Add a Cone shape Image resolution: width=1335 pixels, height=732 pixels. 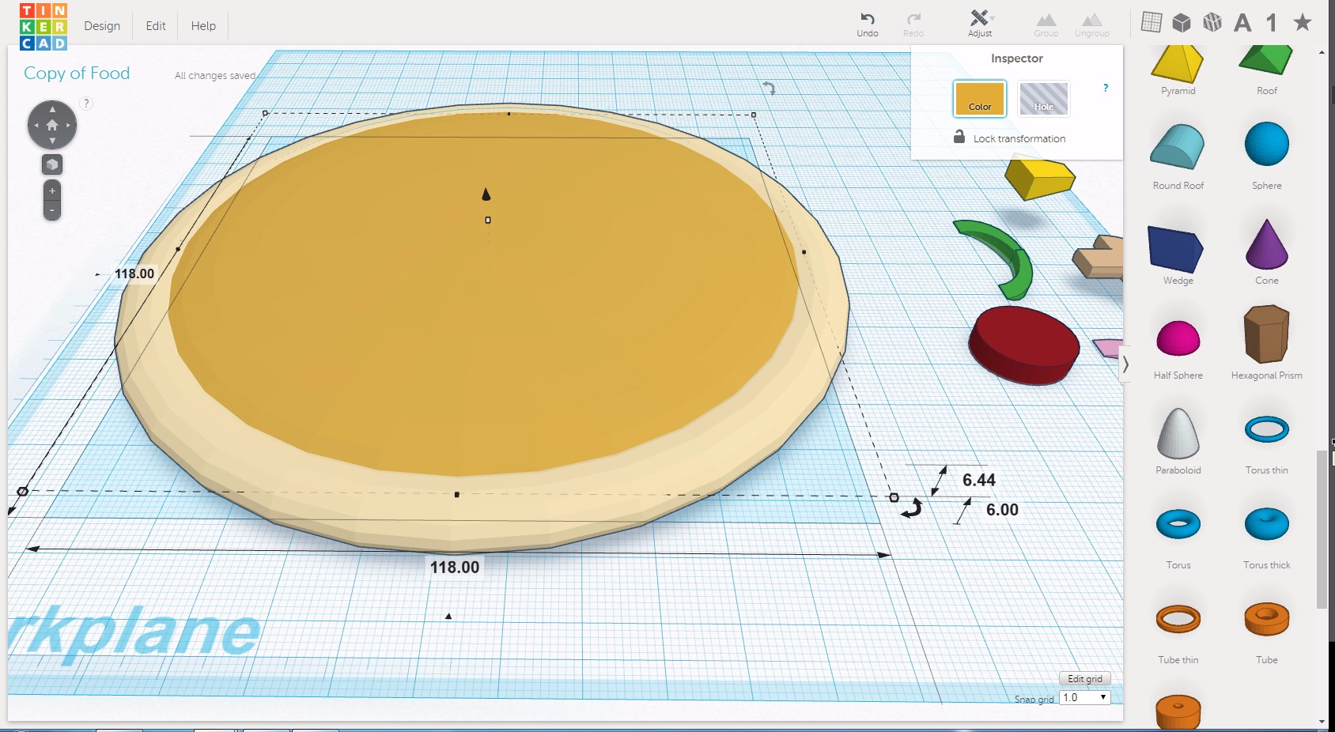(1267, 251)
